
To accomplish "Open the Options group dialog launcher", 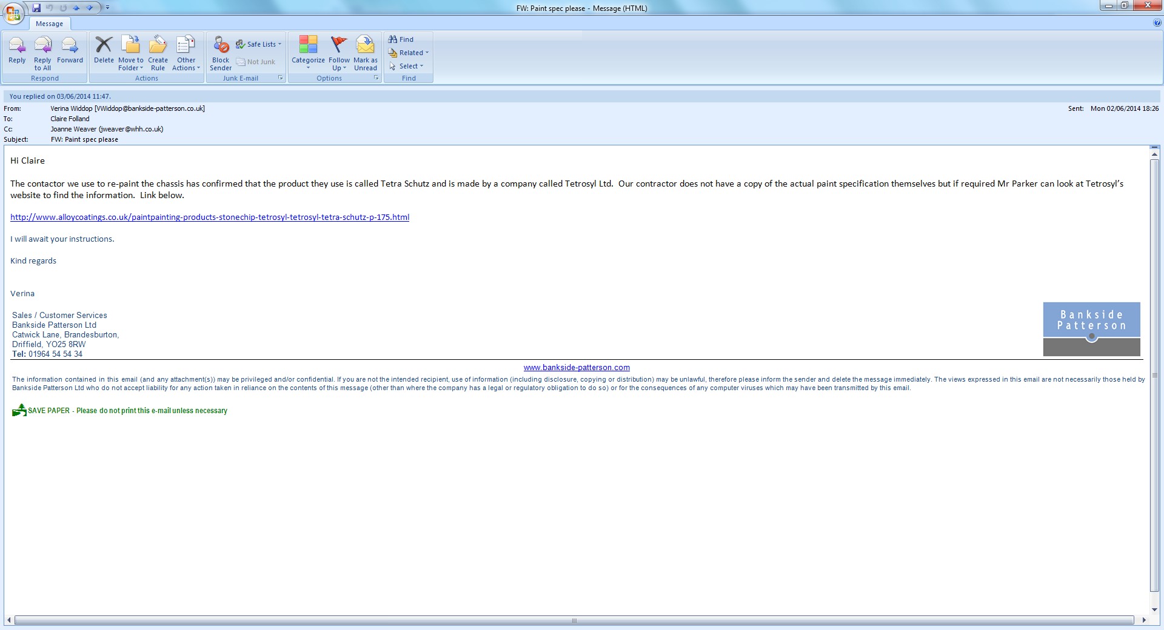I will click(x=376, y=78).
